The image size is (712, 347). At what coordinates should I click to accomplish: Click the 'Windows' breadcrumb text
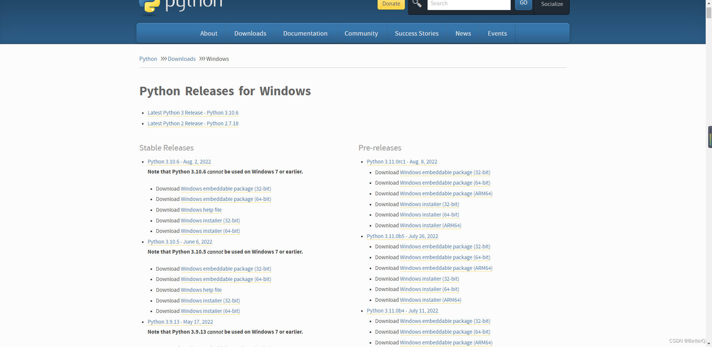[217, 59]
